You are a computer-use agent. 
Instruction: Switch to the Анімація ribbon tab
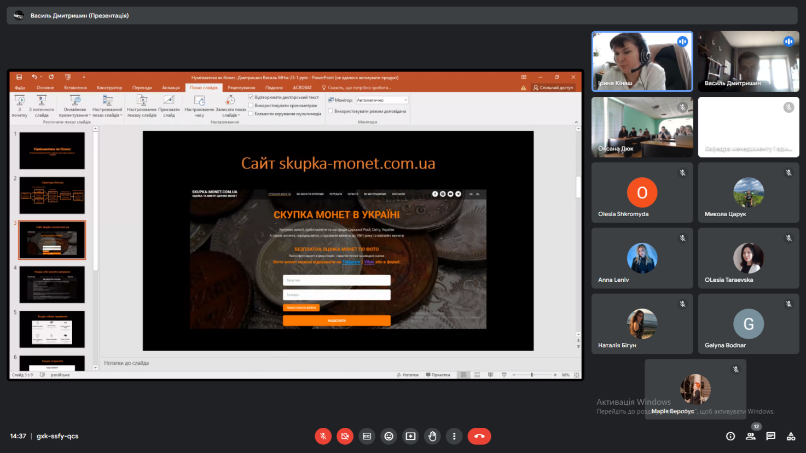coord(171,88)
